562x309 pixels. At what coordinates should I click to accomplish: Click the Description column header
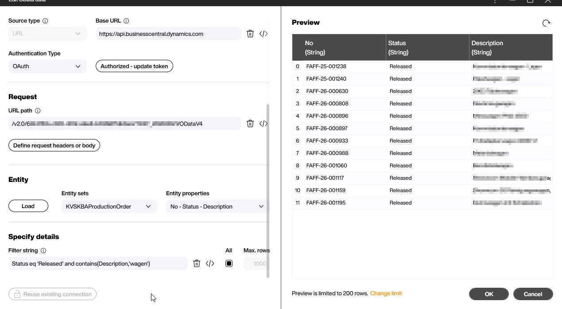(x=511, y=47)
